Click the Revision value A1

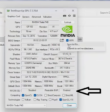(54, 27)
